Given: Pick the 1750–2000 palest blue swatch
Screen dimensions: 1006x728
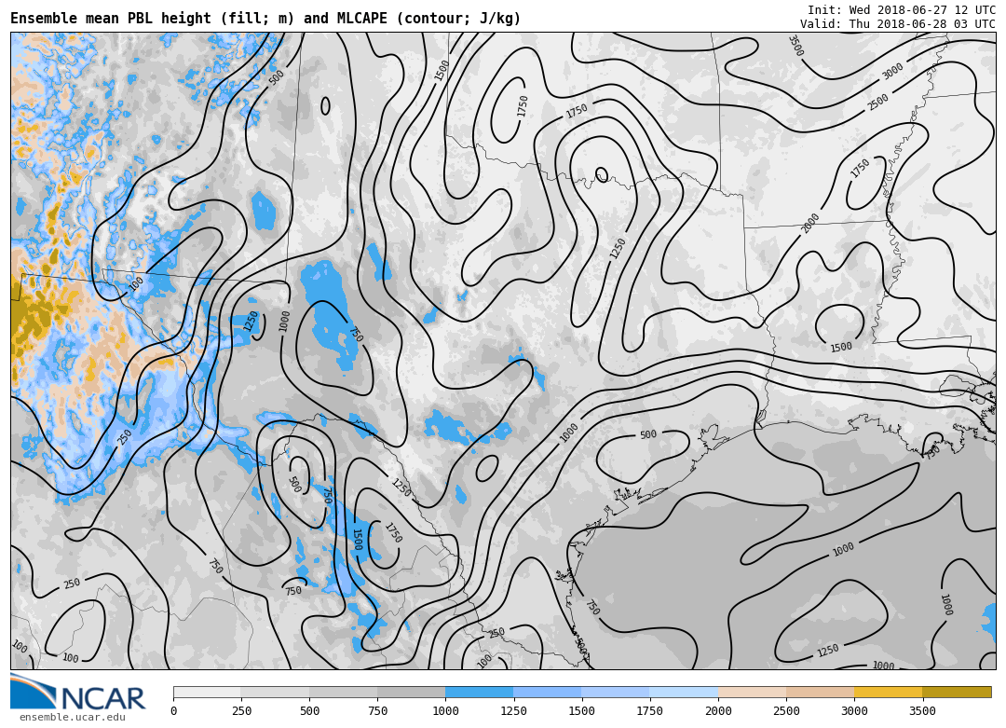Looking at the screenshot, I should point(684,692).
